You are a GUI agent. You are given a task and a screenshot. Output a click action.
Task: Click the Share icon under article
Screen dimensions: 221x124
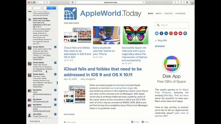click(143, 122)
